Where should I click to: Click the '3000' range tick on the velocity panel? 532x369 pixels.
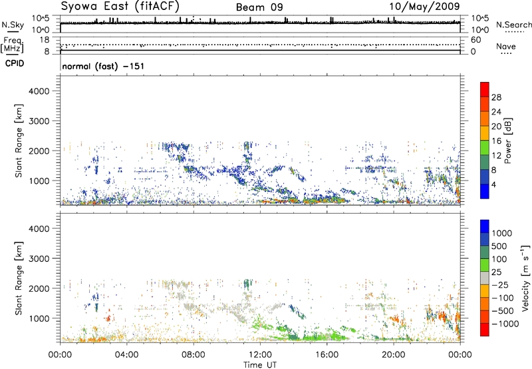[x=39, y=258]
